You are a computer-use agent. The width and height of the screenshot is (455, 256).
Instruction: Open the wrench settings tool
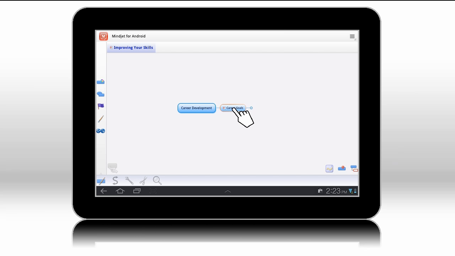pyautogui.click(x=129, y=181)
